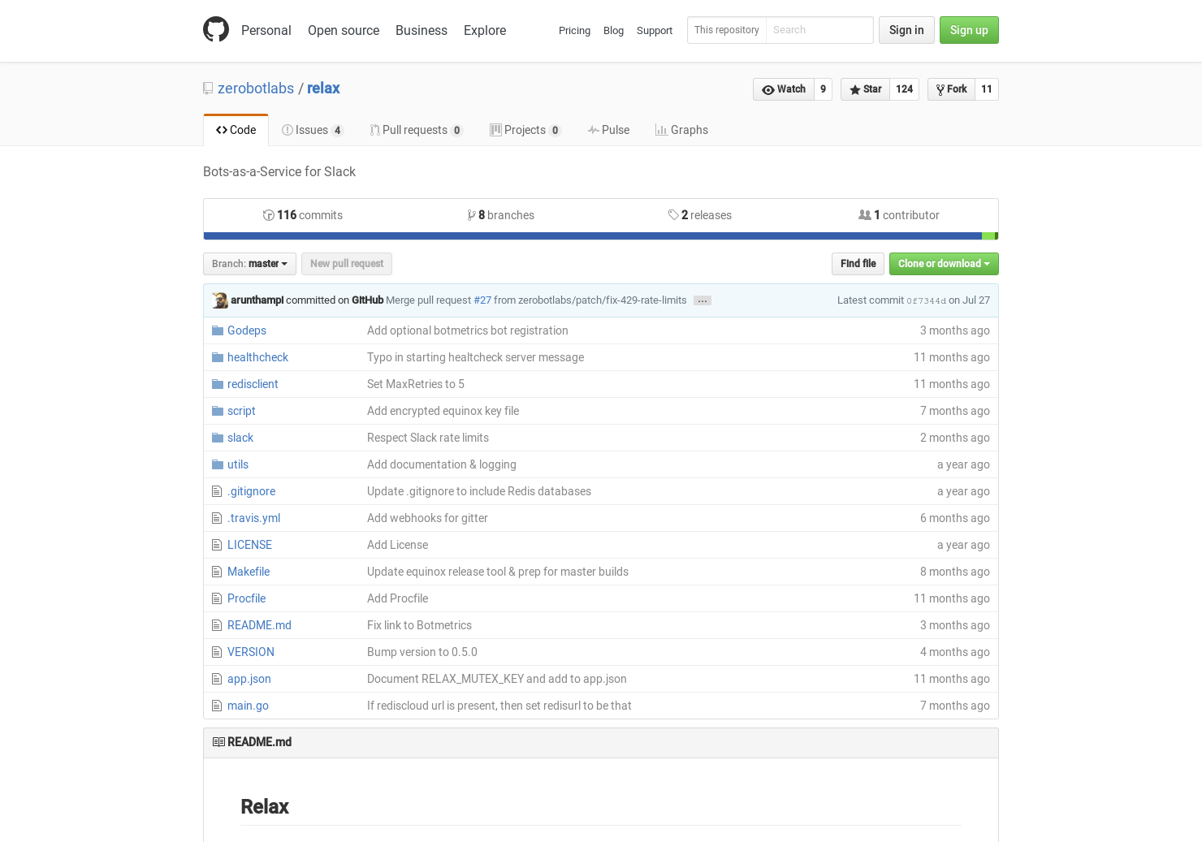Click the Makefile file icon
The image size is (1202, 842).
[x=217, y=572]
